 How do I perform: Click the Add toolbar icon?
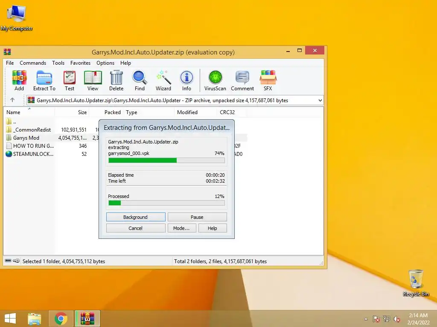[x=19, y=80]
